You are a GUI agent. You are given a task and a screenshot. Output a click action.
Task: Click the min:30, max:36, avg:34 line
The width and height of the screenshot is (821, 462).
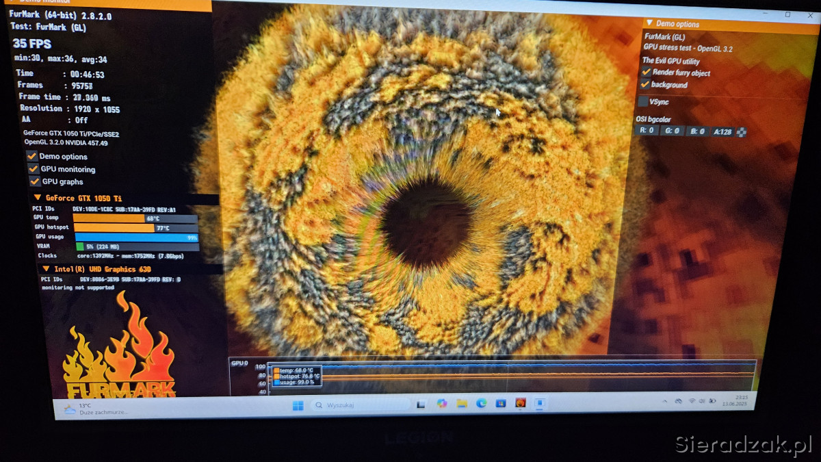click(x=60, y=60)
